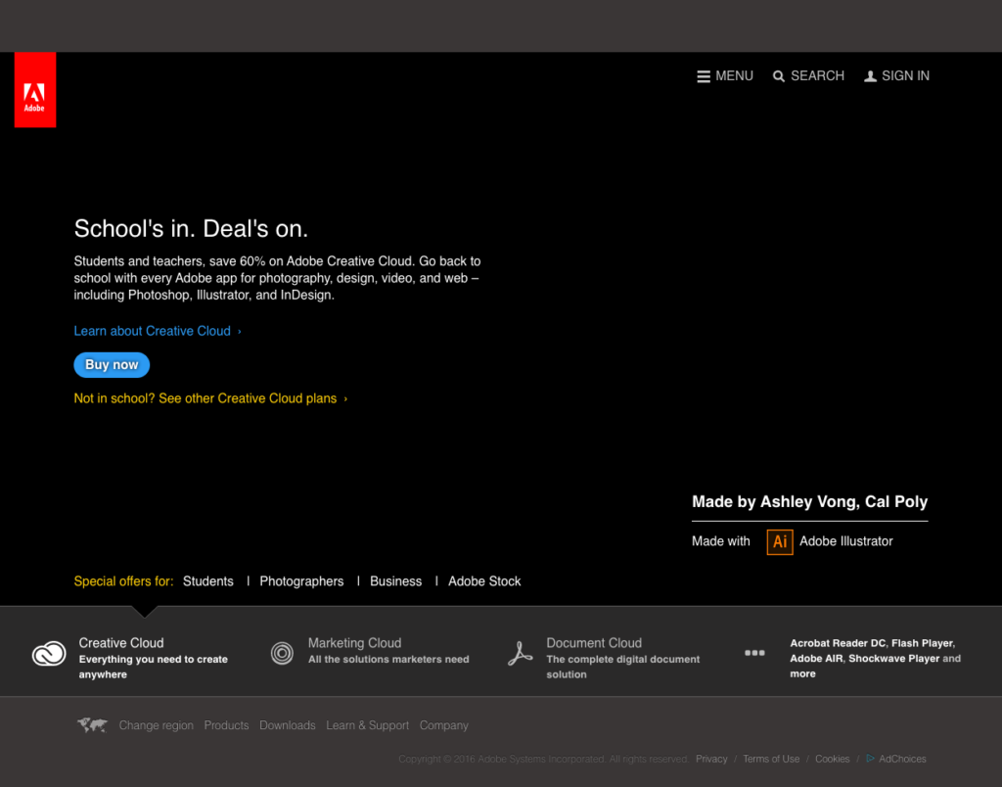Click the Adobe Illustrator badge icon

click(x=780, y=541)
